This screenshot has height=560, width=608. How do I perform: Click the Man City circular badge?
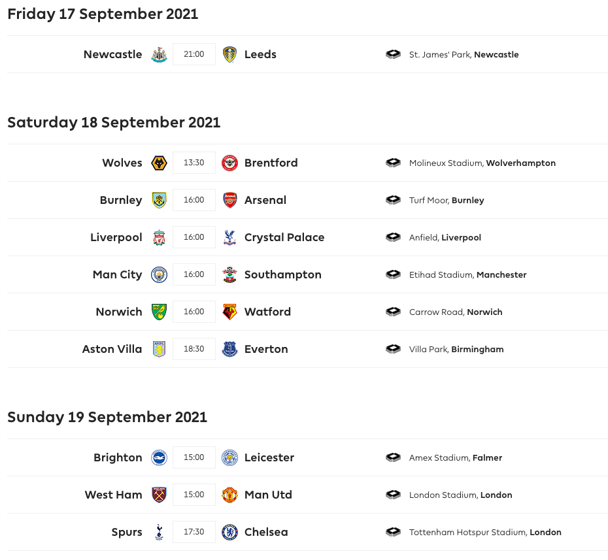159,274
